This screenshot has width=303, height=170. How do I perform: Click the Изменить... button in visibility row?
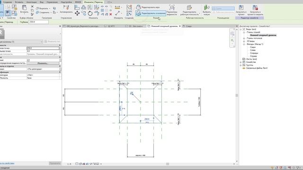43,63
